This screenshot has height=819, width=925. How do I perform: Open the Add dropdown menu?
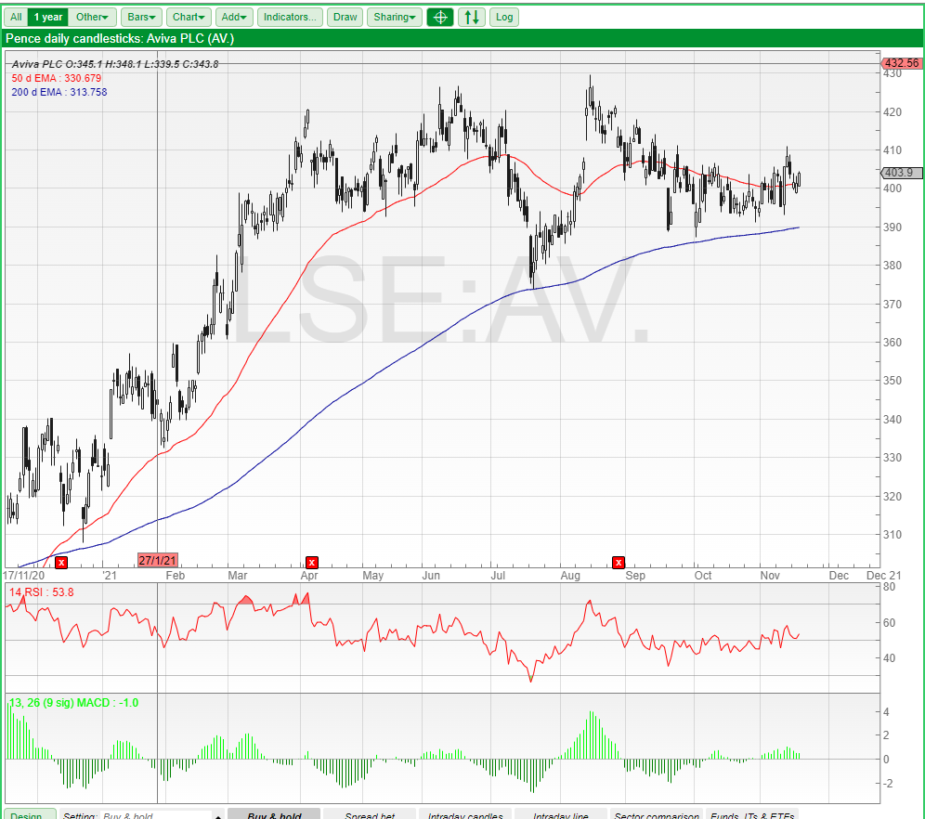click(x=234, y=17)
